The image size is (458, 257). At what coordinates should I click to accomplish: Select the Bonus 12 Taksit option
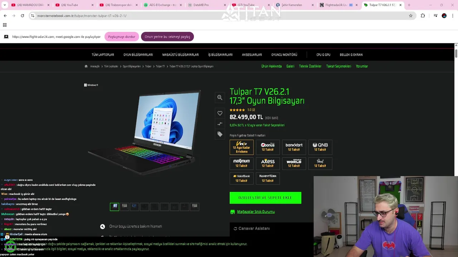click(x=268, y=147)
